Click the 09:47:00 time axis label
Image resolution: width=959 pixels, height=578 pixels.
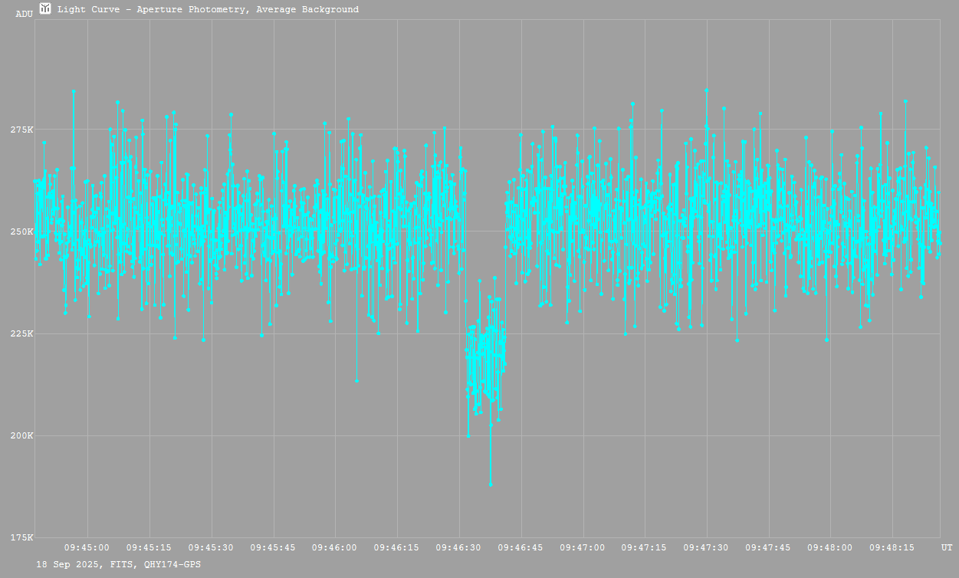point(582,548)
